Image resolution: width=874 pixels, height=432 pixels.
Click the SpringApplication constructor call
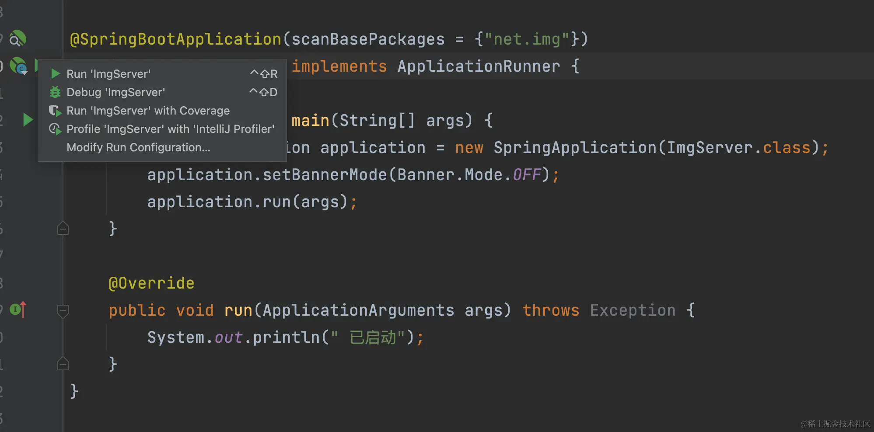coord(575,148)
